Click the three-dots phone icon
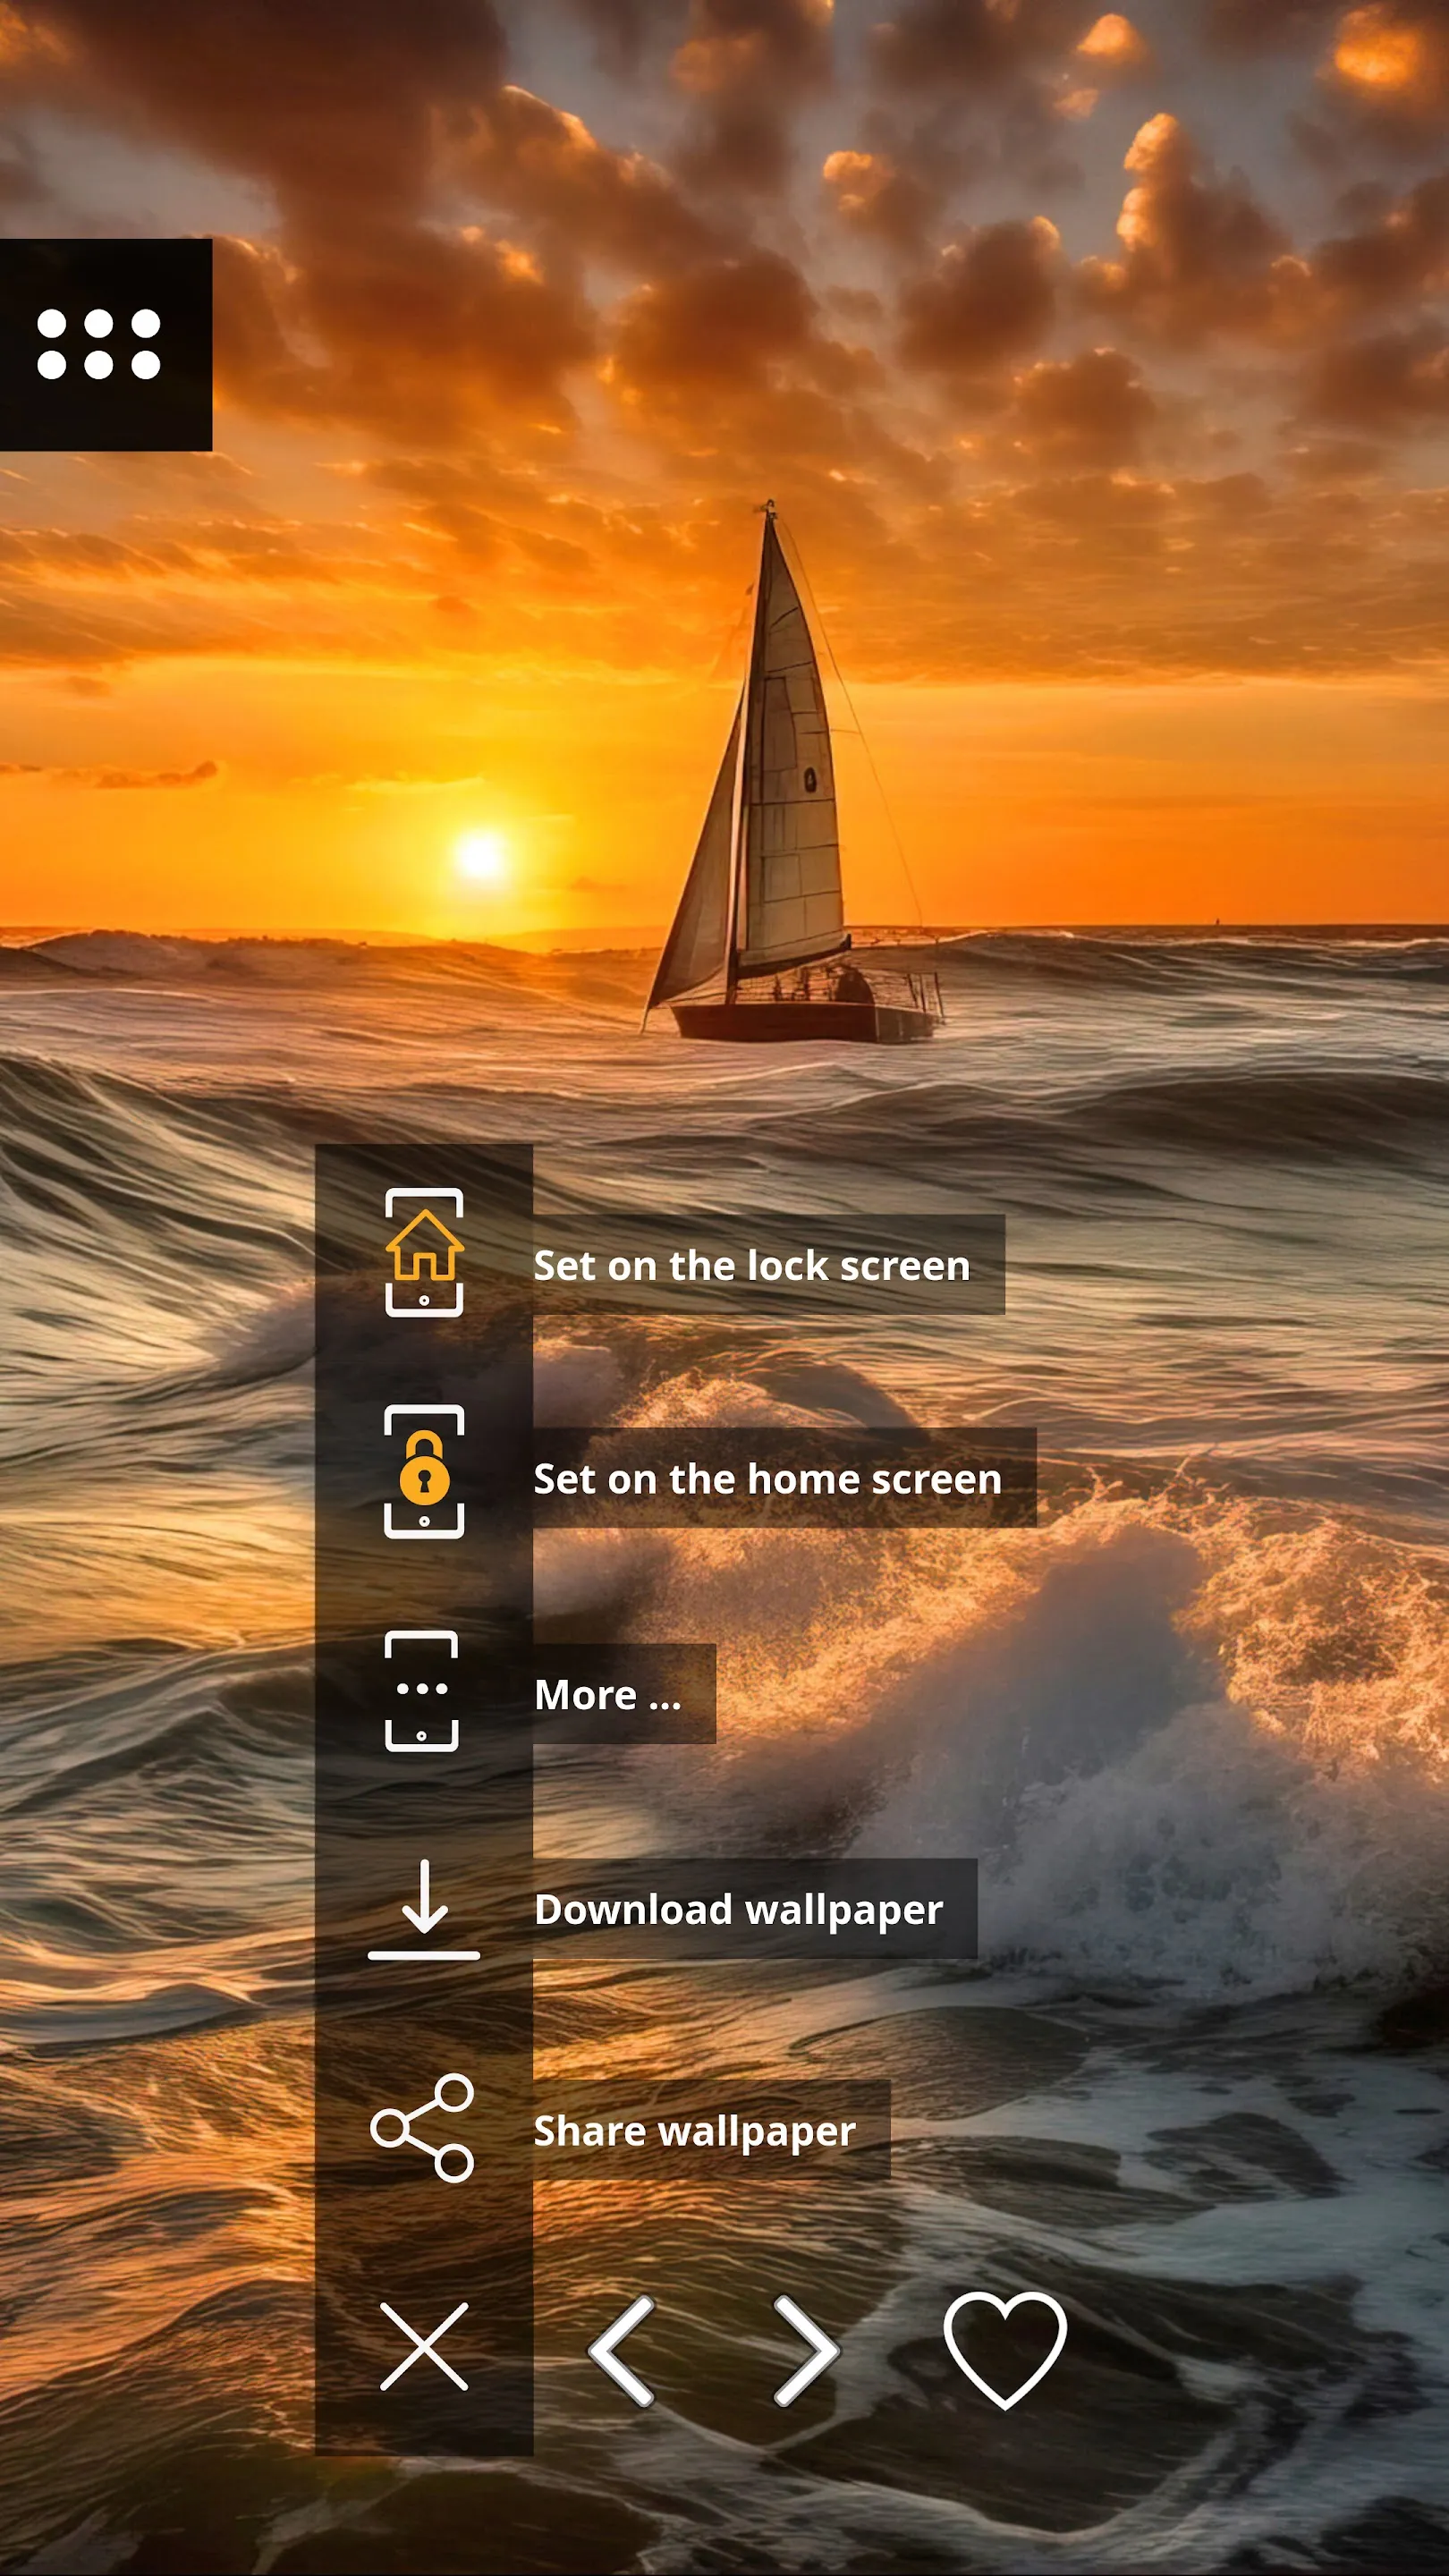The height and width of the screenshot is (2576, 1449). (422, 1690)
